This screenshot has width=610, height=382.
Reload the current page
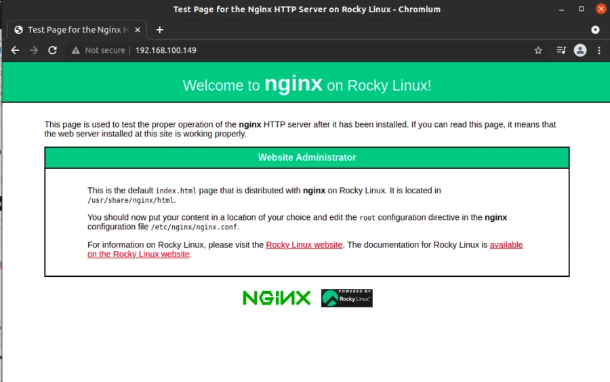[x=52, y=50]
